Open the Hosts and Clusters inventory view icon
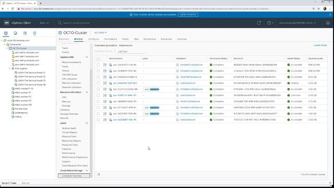This screenshot has height=188, width=334. (6, 33)
